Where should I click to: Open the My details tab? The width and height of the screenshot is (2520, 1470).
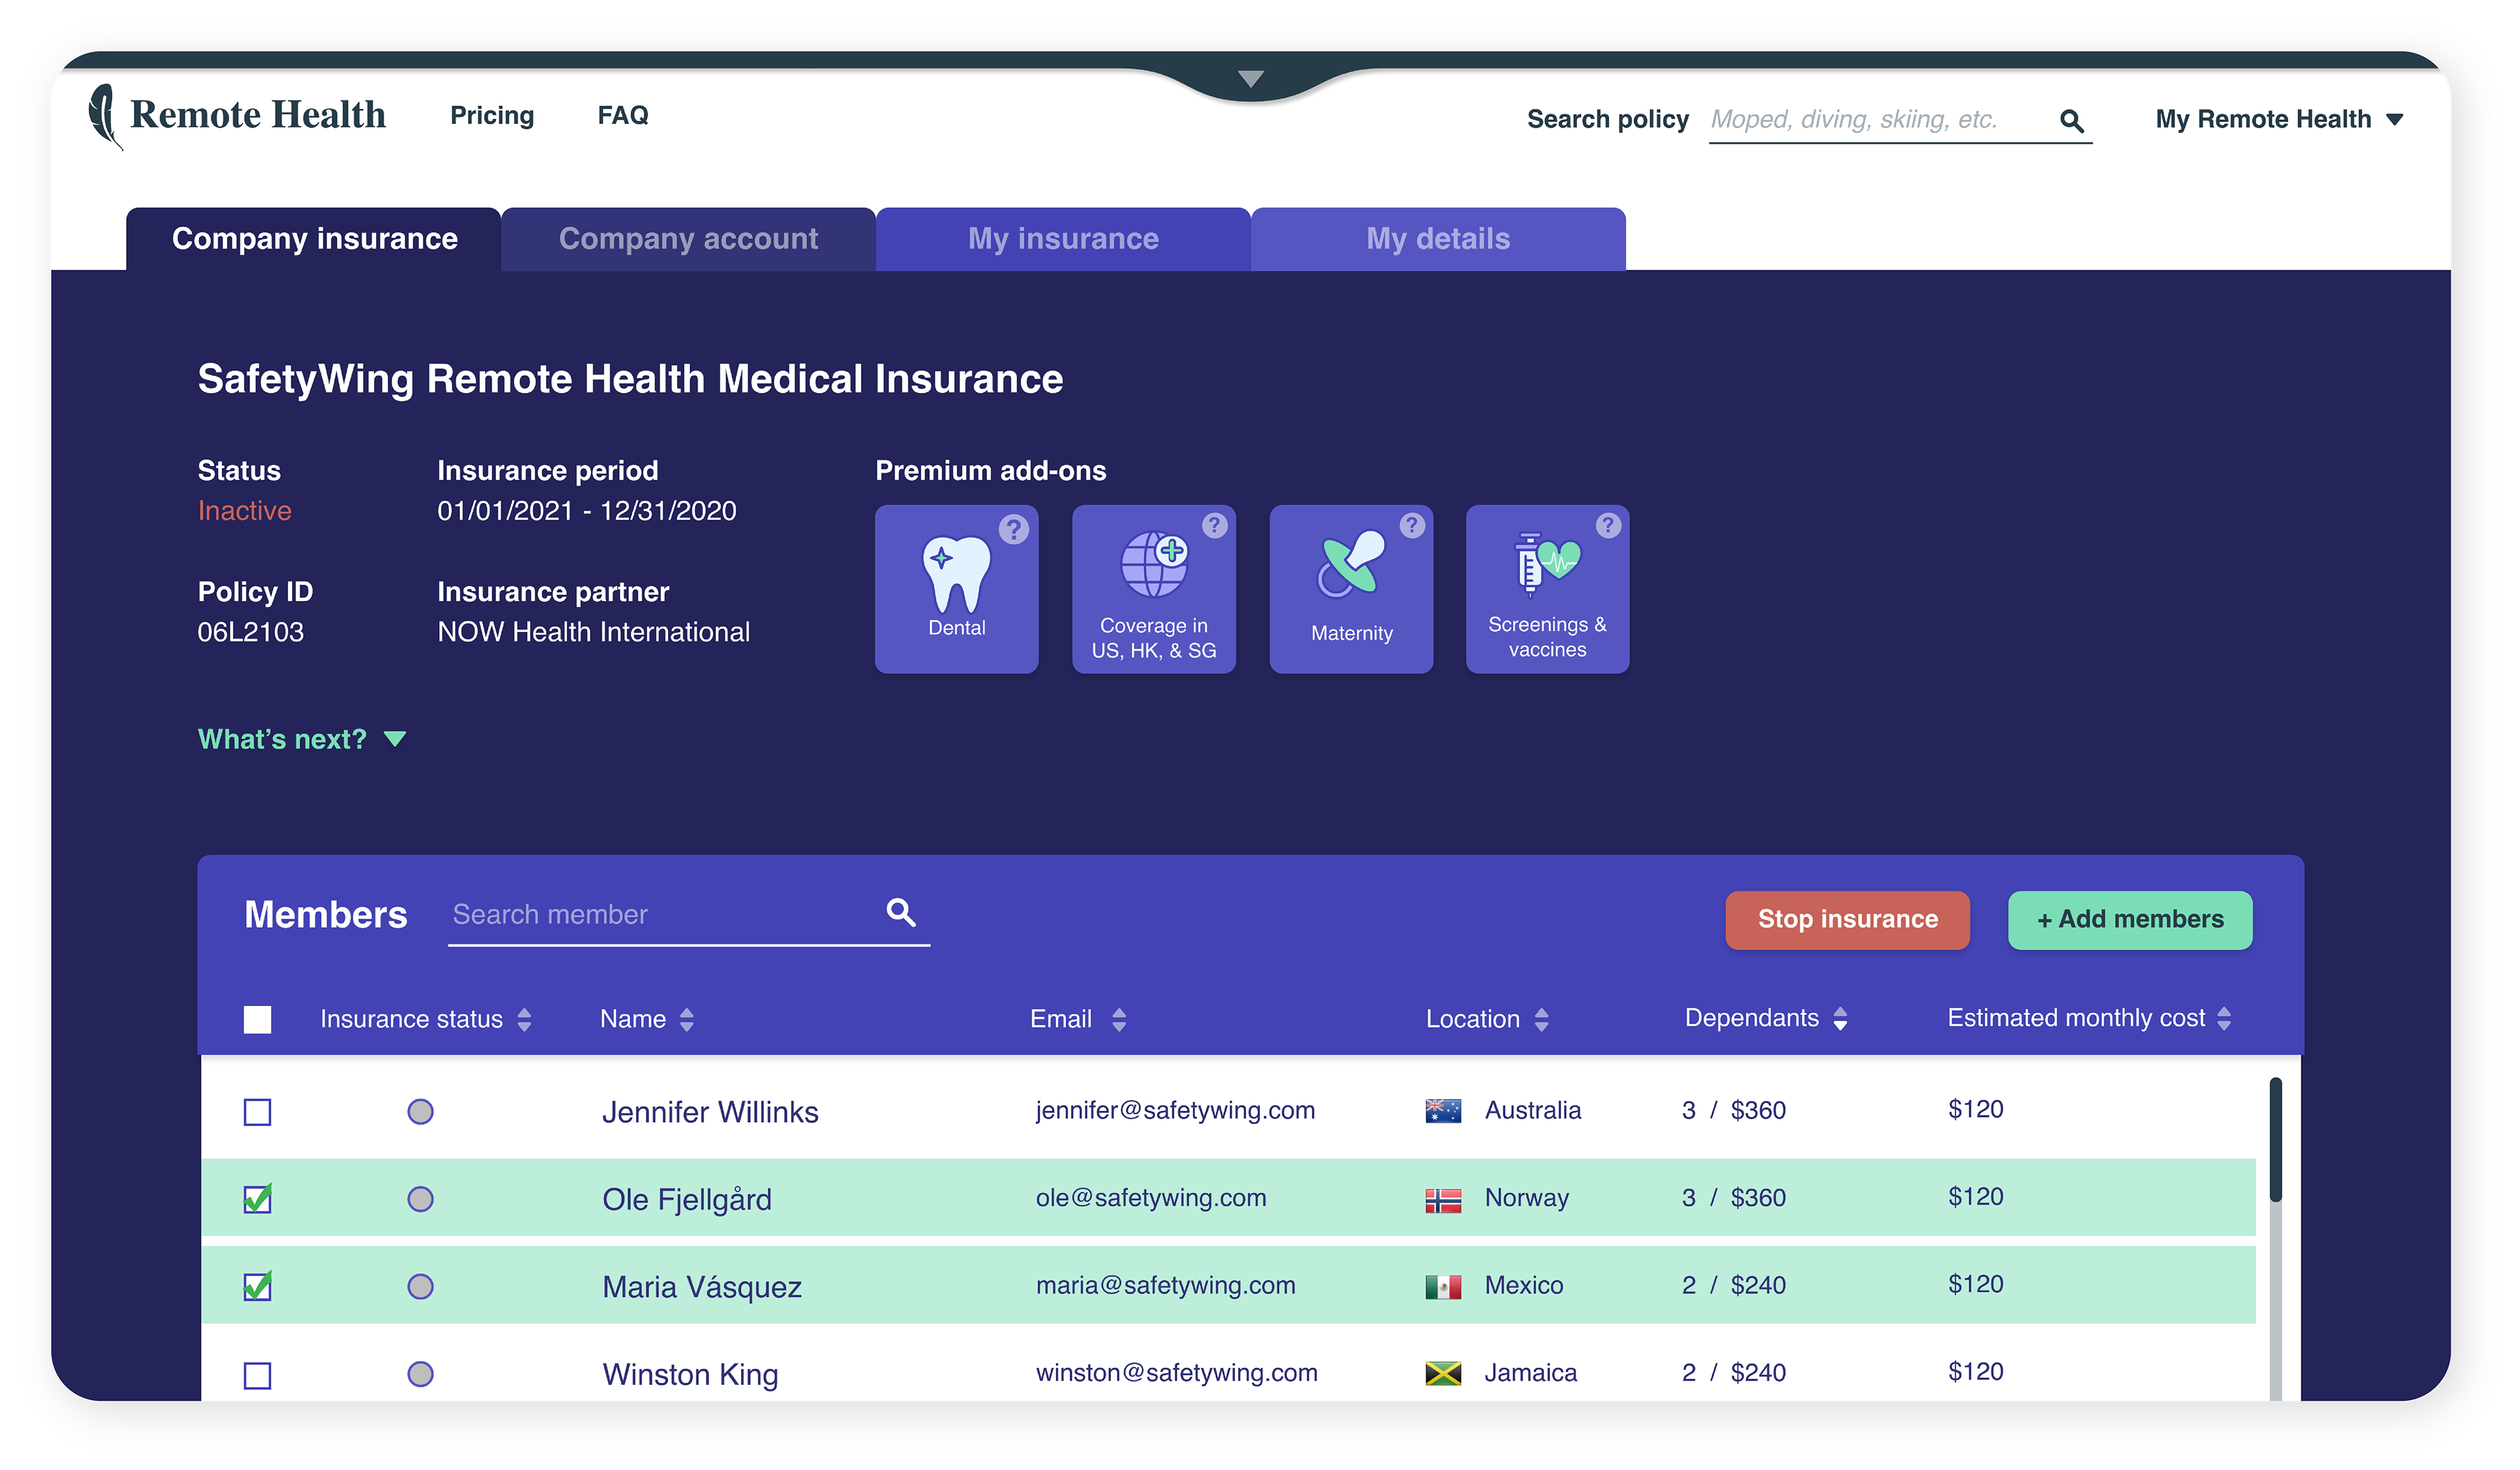tap(1437, 239)
